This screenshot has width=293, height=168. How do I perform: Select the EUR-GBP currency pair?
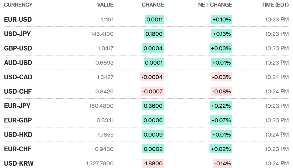point(18,120)
